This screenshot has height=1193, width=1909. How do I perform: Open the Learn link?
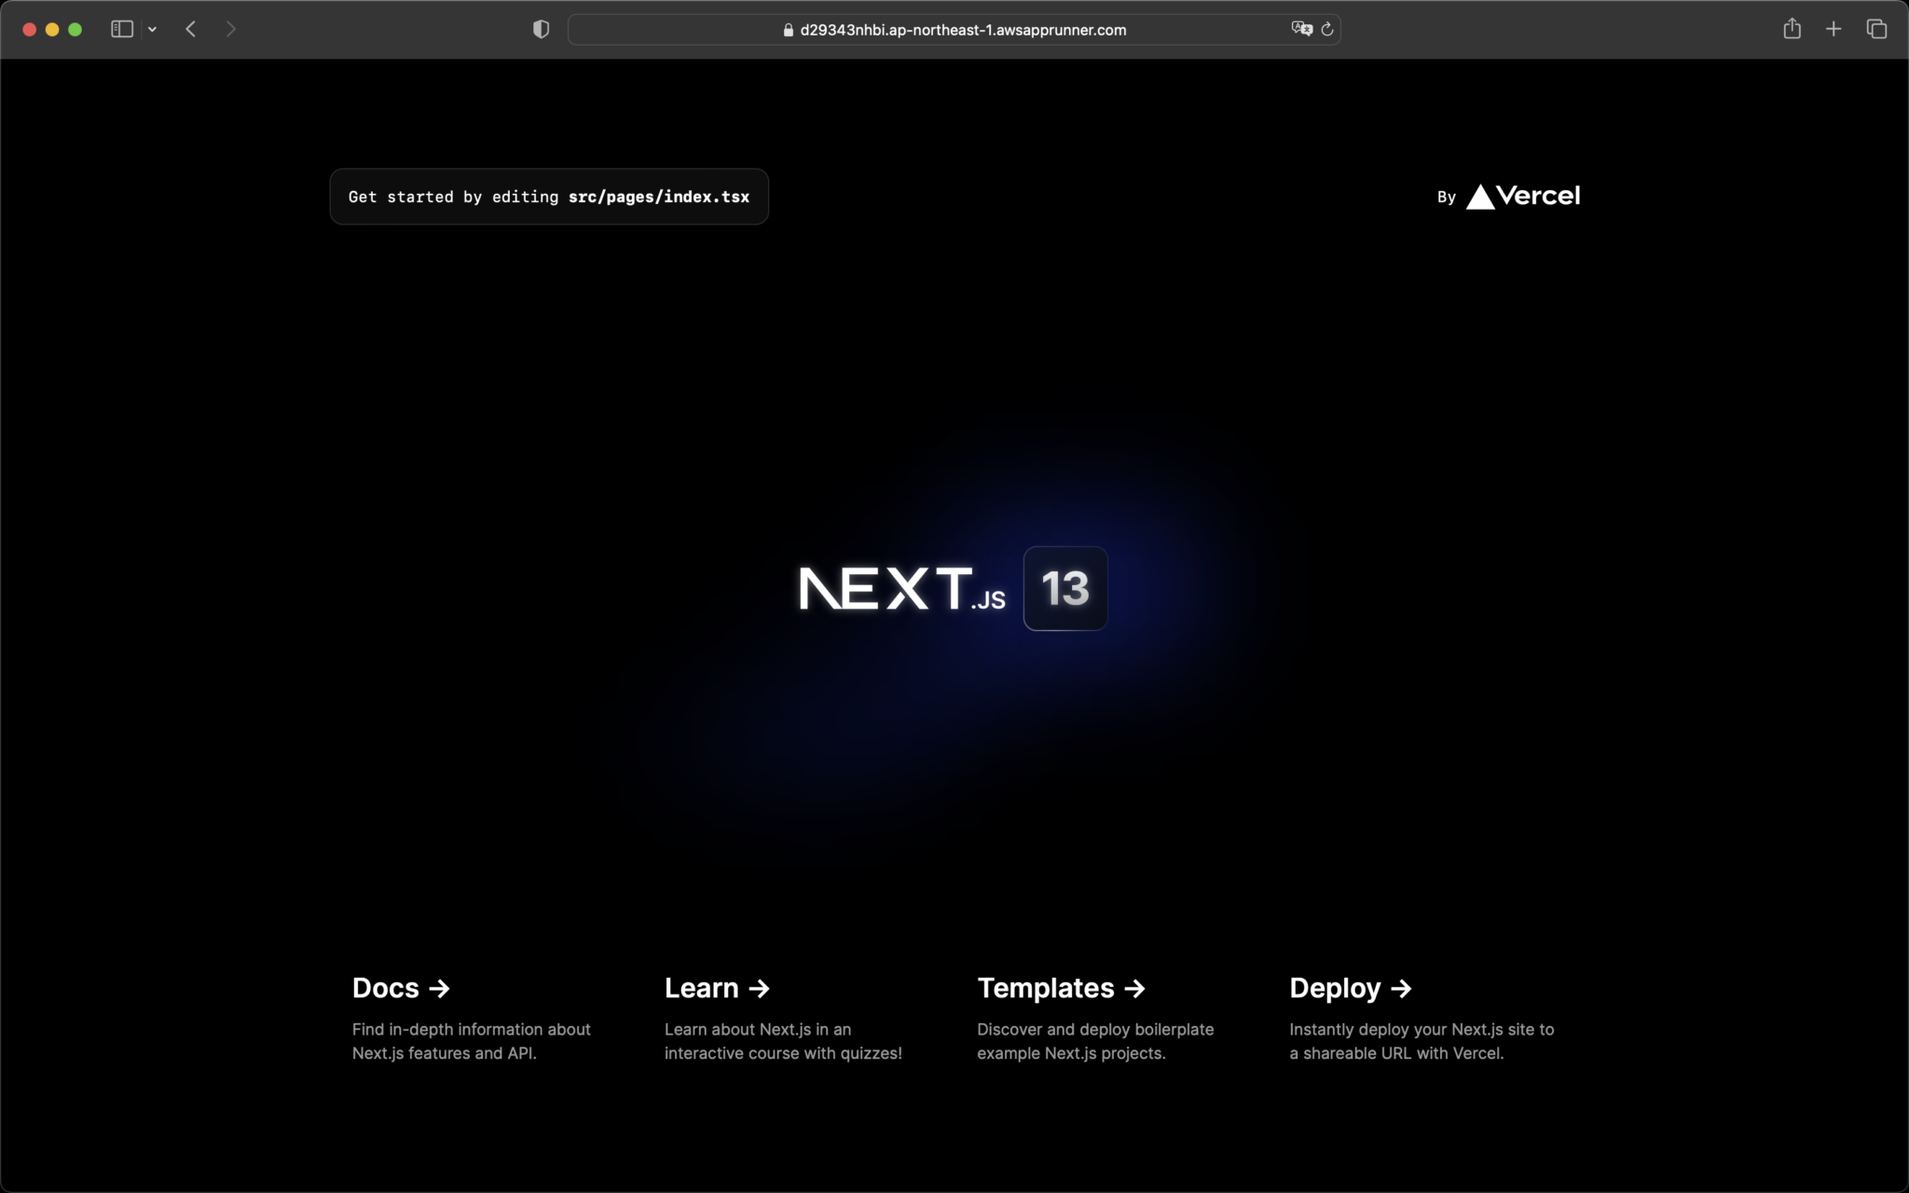[x=716, y=988]
